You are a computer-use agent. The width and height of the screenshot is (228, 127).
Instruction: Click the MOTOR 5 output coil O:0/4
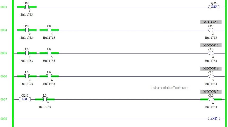tap(211, 53)
